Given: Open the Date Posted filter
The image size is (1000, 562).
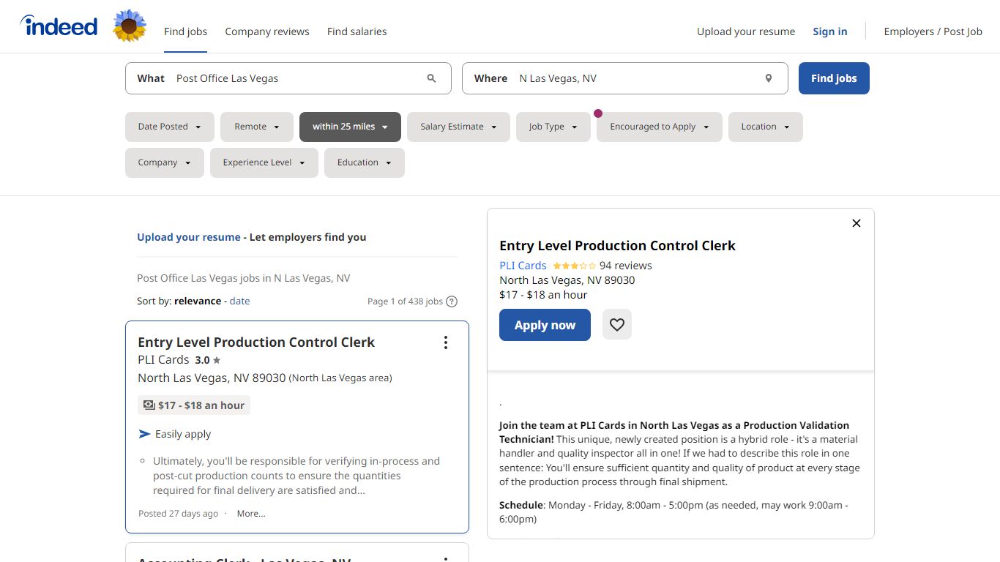Looking at the screenshot, I should [x=170, y=127].
